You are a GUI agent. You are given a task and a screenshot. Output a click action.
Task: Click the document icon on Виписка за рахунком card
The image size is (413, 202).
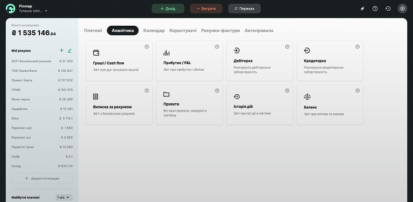pyautogui.click(x=96, y=97)
